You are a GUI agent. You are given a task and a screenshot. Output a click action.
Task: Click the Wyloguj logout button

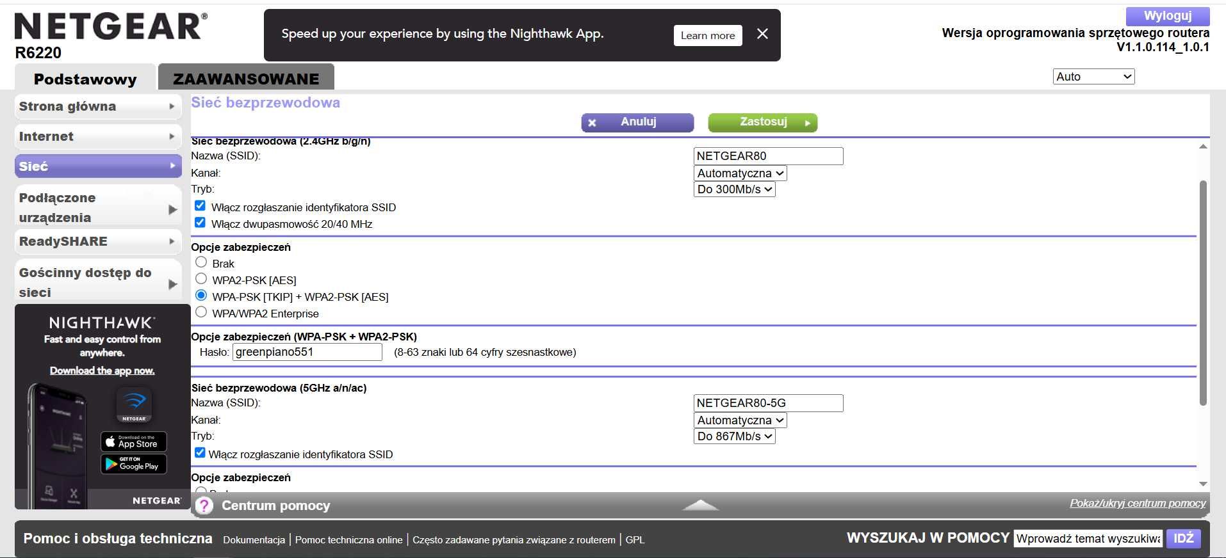pyautogui.click(x=1168, y=16)
